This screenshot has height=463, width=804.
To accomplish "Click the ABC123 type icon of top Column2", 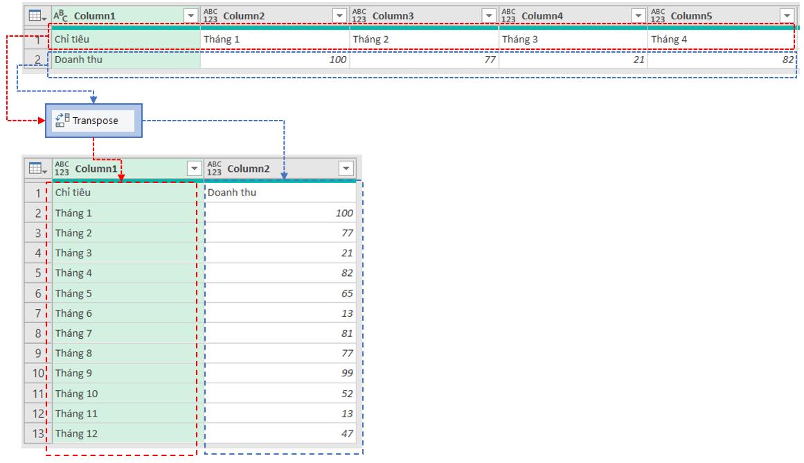I will point(211,15).
